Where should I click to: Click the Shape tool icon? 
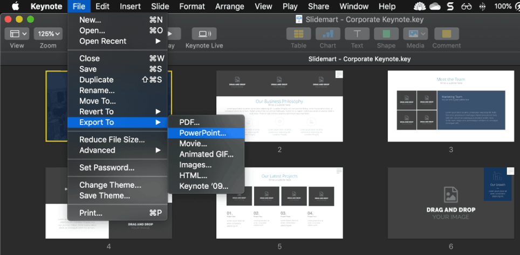click(x=386, y=34)
